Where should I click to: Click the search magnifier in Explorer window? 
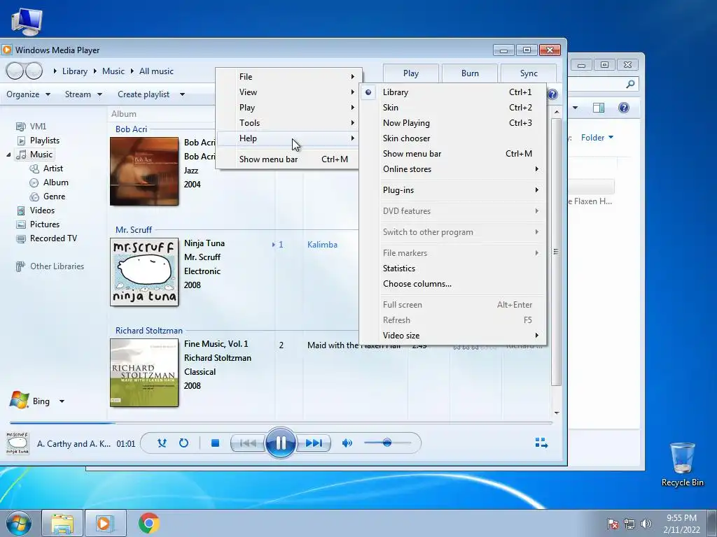coord(630,84)
